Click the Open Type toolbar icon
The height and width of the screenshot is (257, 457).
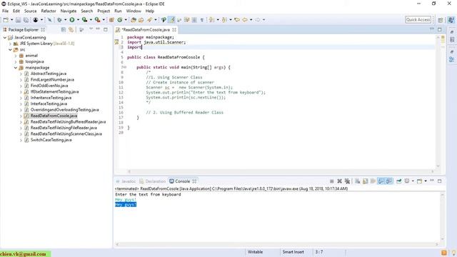(x=134, y=20)
